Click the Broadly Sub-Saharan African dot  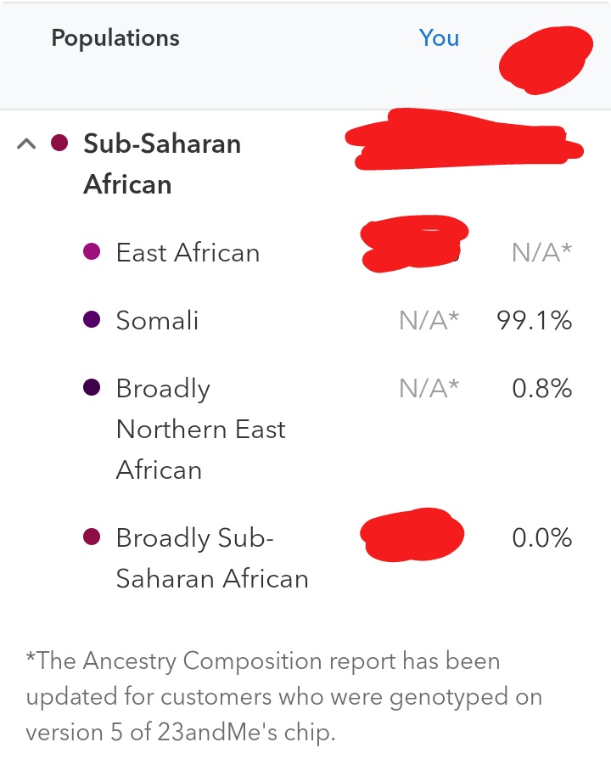coord(92,537)
